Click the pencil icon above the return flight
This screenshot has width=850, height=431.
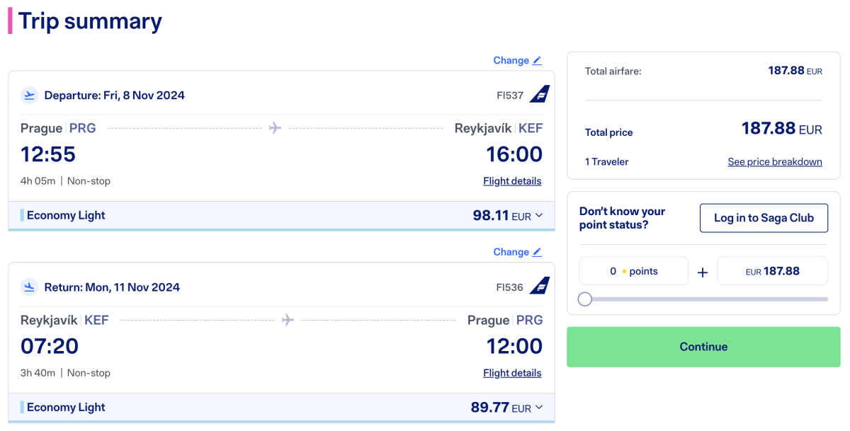(537, 253)
